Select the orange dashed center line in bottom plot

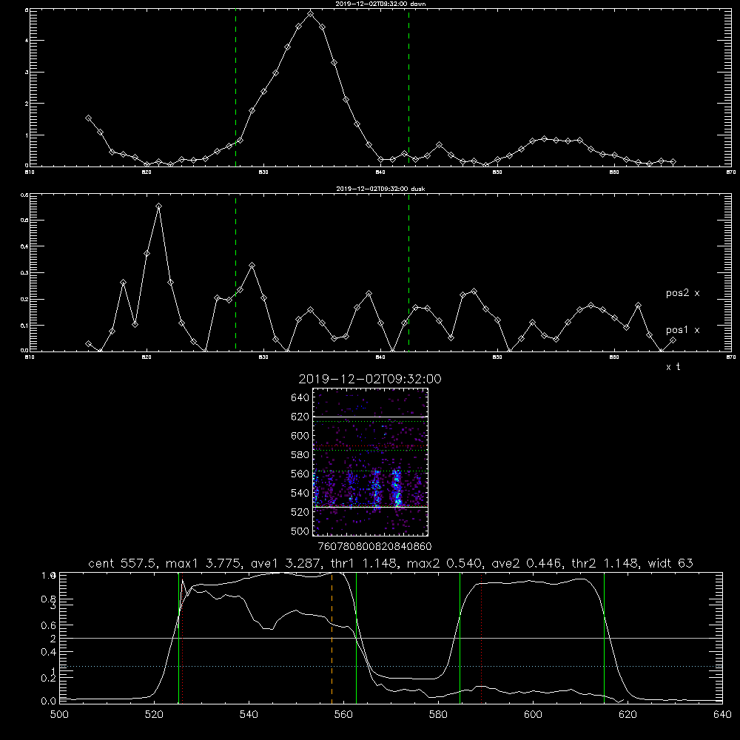(x=332, y=638)
